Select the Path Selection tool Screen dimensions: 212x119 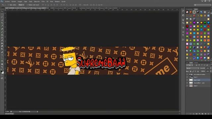[2, 58]
